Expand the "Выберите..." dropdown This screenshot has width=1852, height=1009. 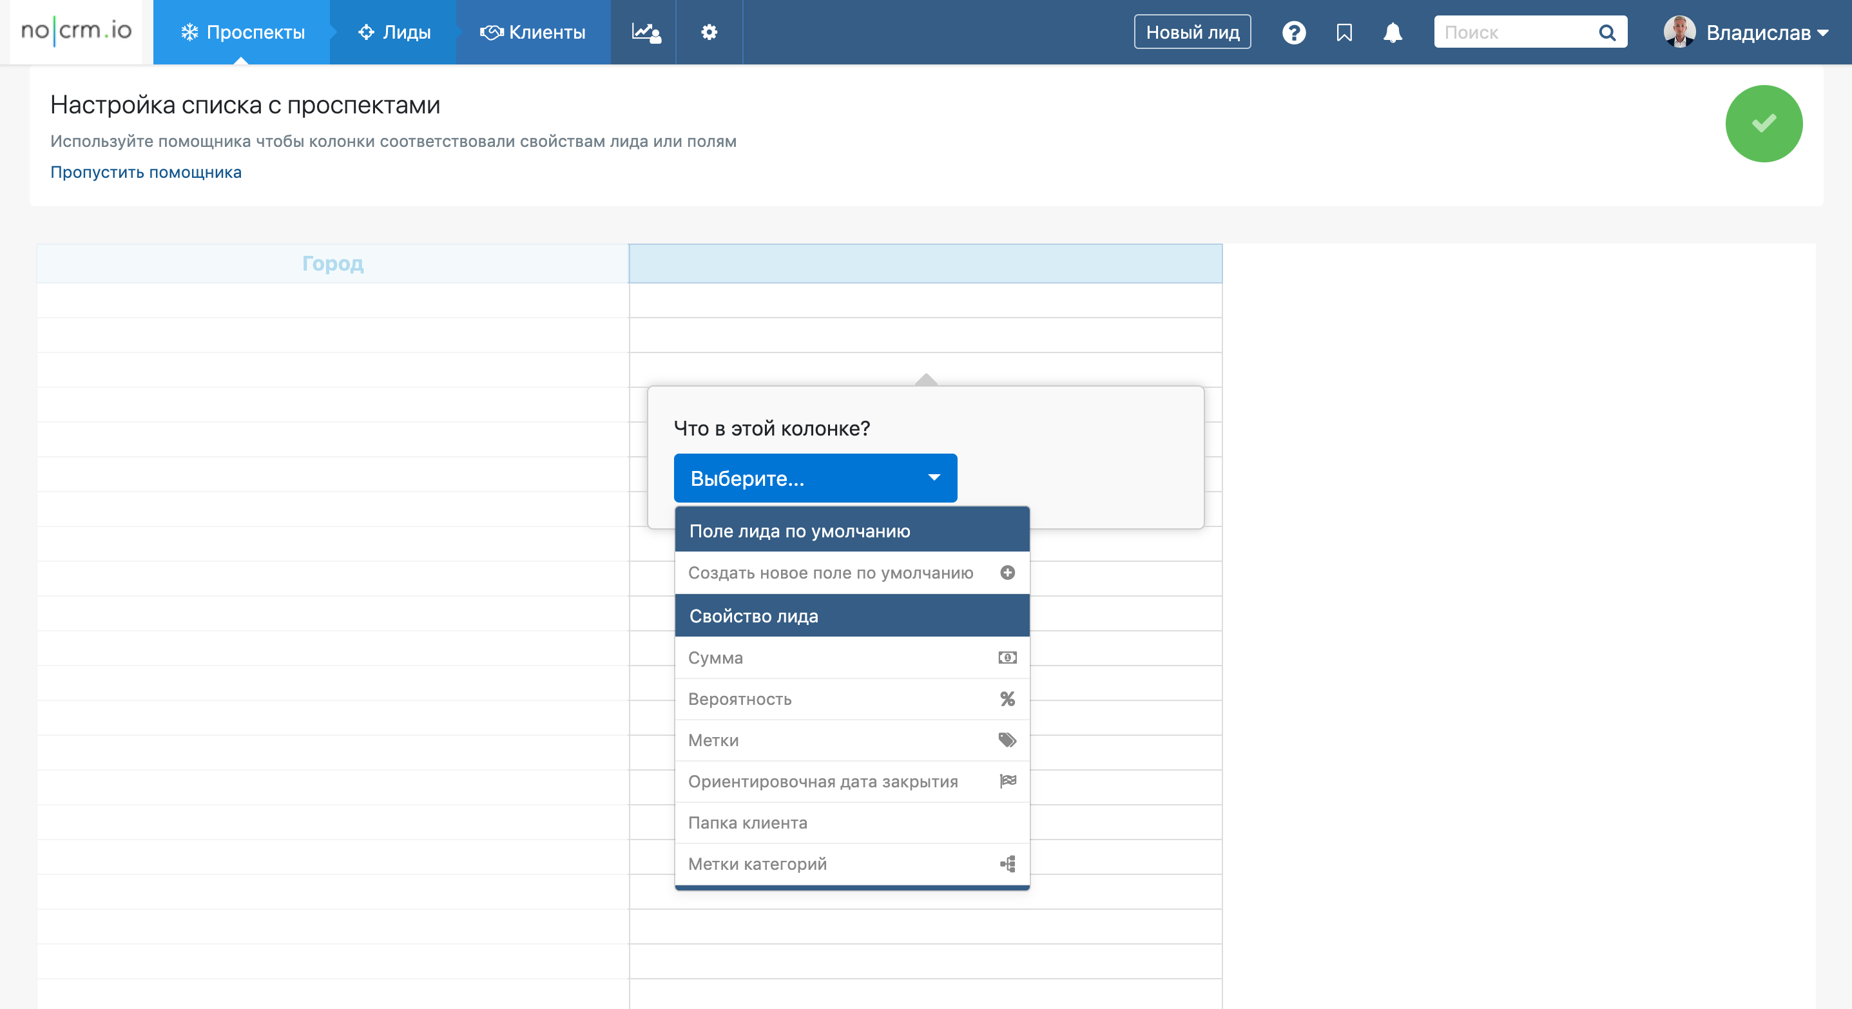click(x=815, y=478)
